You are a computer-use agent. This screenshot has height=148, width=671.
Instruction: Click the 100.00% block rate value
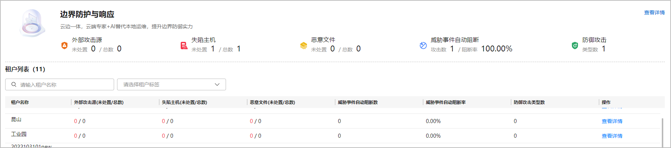pos(497,48)
